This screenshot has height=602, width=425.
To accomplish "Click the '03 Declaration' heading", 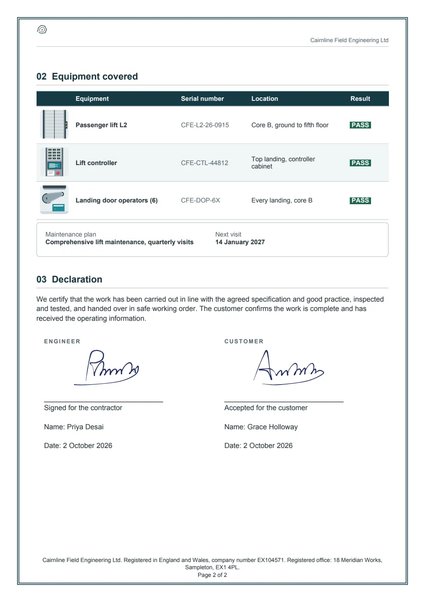I will 69,280.
